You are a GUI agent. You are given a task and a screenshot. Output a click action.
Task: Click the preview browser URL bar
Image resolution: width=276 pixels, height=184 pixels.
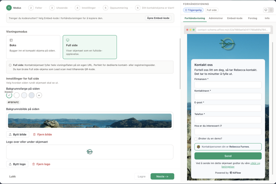(233, 30)
